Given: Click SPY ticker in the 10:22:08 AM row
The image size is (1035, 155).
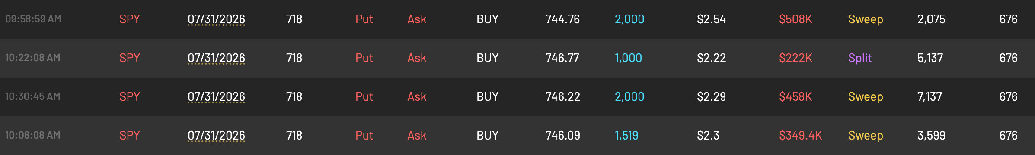Looking at the screenshot, I should point(130,58).
